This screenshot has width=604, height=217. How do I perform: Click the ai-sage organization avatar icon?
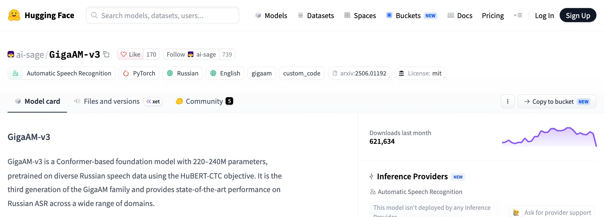coord(11,54)
